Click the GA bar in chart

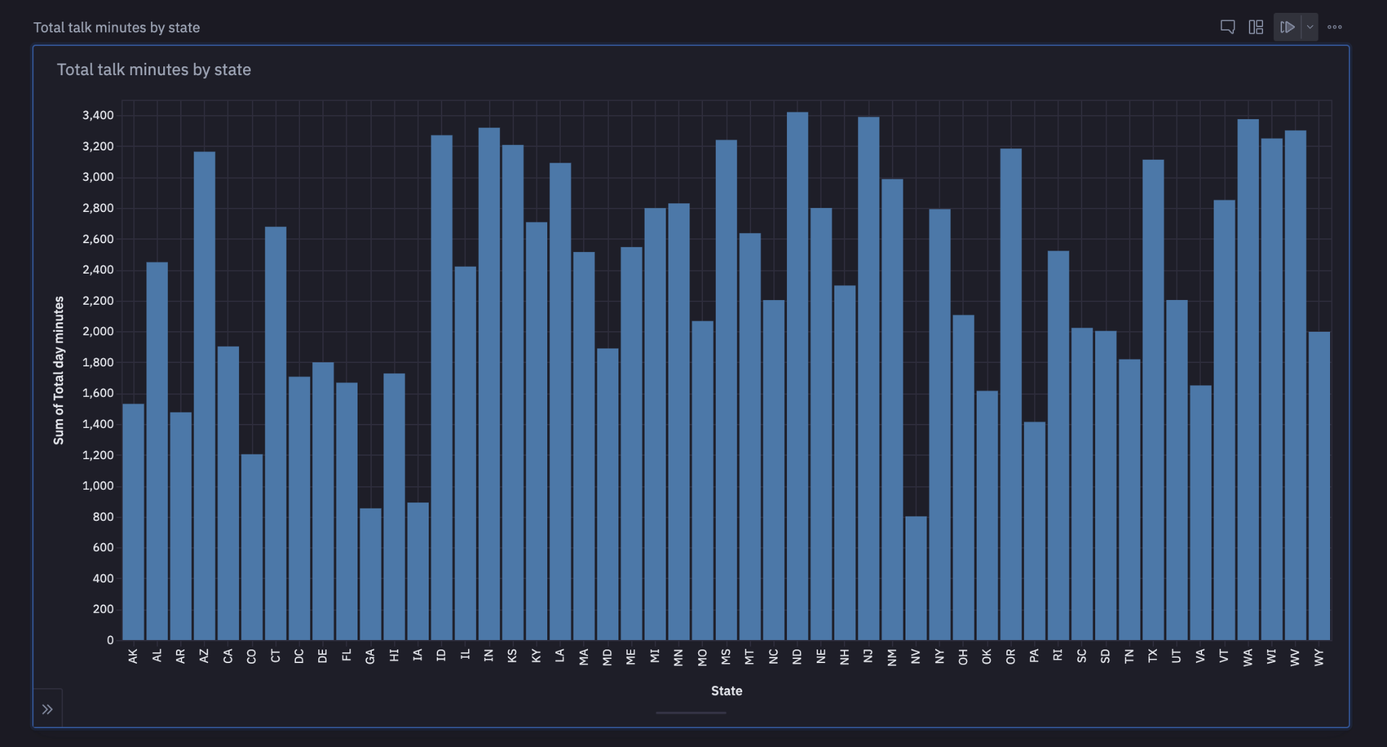point(370,574)
